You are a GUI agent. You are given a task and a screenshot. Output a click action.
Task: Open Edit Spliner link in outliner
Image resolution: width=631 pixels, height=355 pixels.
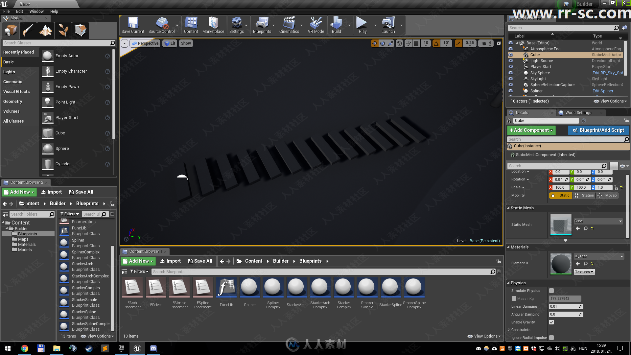pyautogui.click(x=603, y=91)
